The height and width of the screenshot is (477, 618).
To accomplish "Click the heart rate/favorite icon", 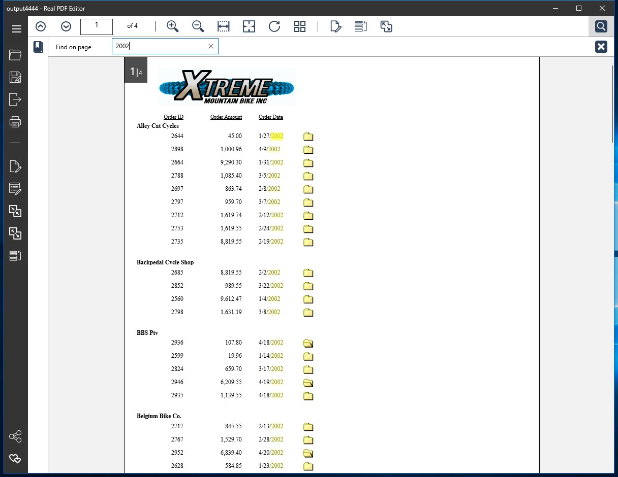I will [x=15, y=459].
